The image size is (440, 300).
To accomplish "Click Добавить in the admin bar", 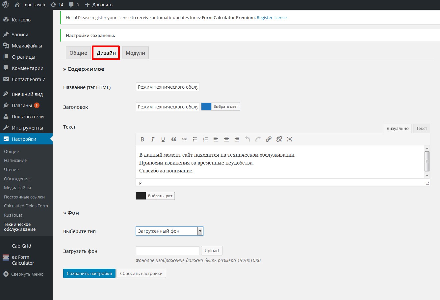I will tap(99, 5).
